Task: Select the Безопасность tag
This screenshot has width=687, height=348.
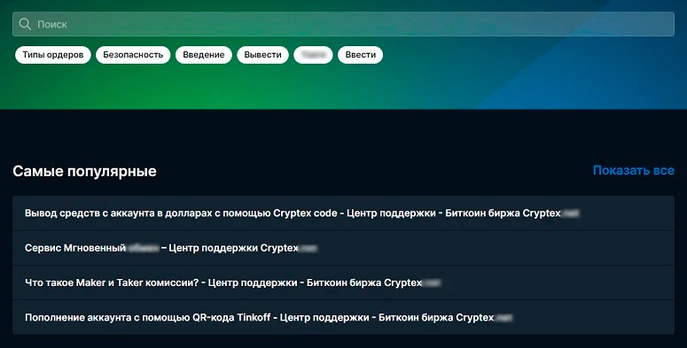Action: tap(133, 55)
